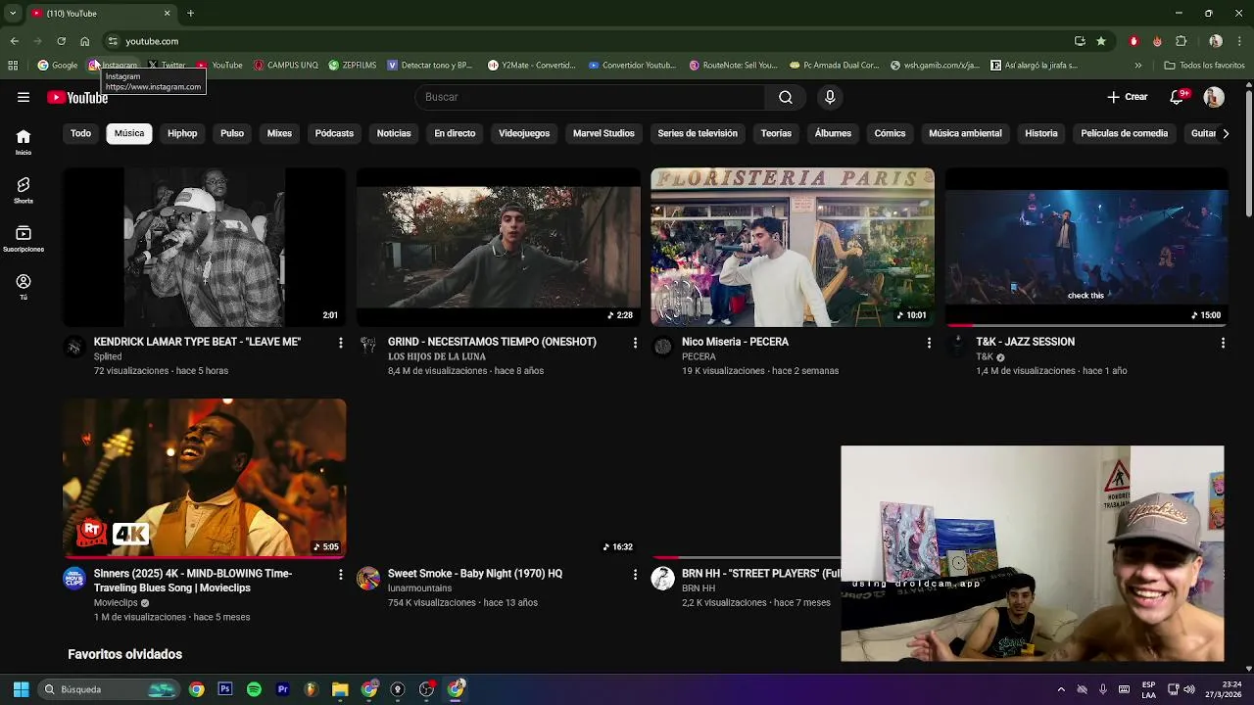Viewport: 1254px width, 705px height.
Task: Open the CAMPUS UNQ bookmark
Action: 286,66
